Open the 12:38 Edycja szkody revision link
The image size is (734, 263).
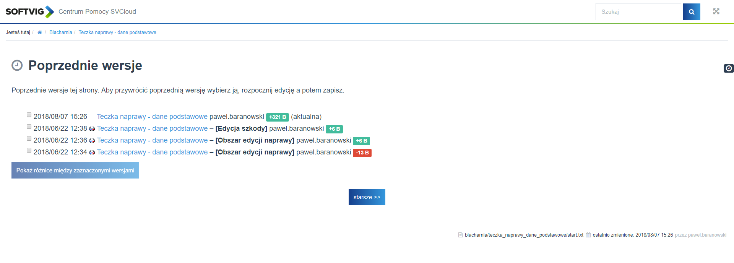point(152,128)
